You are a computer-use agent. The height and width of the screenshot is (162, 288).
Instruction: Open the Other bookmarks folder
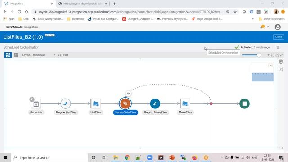coord(272,19)
